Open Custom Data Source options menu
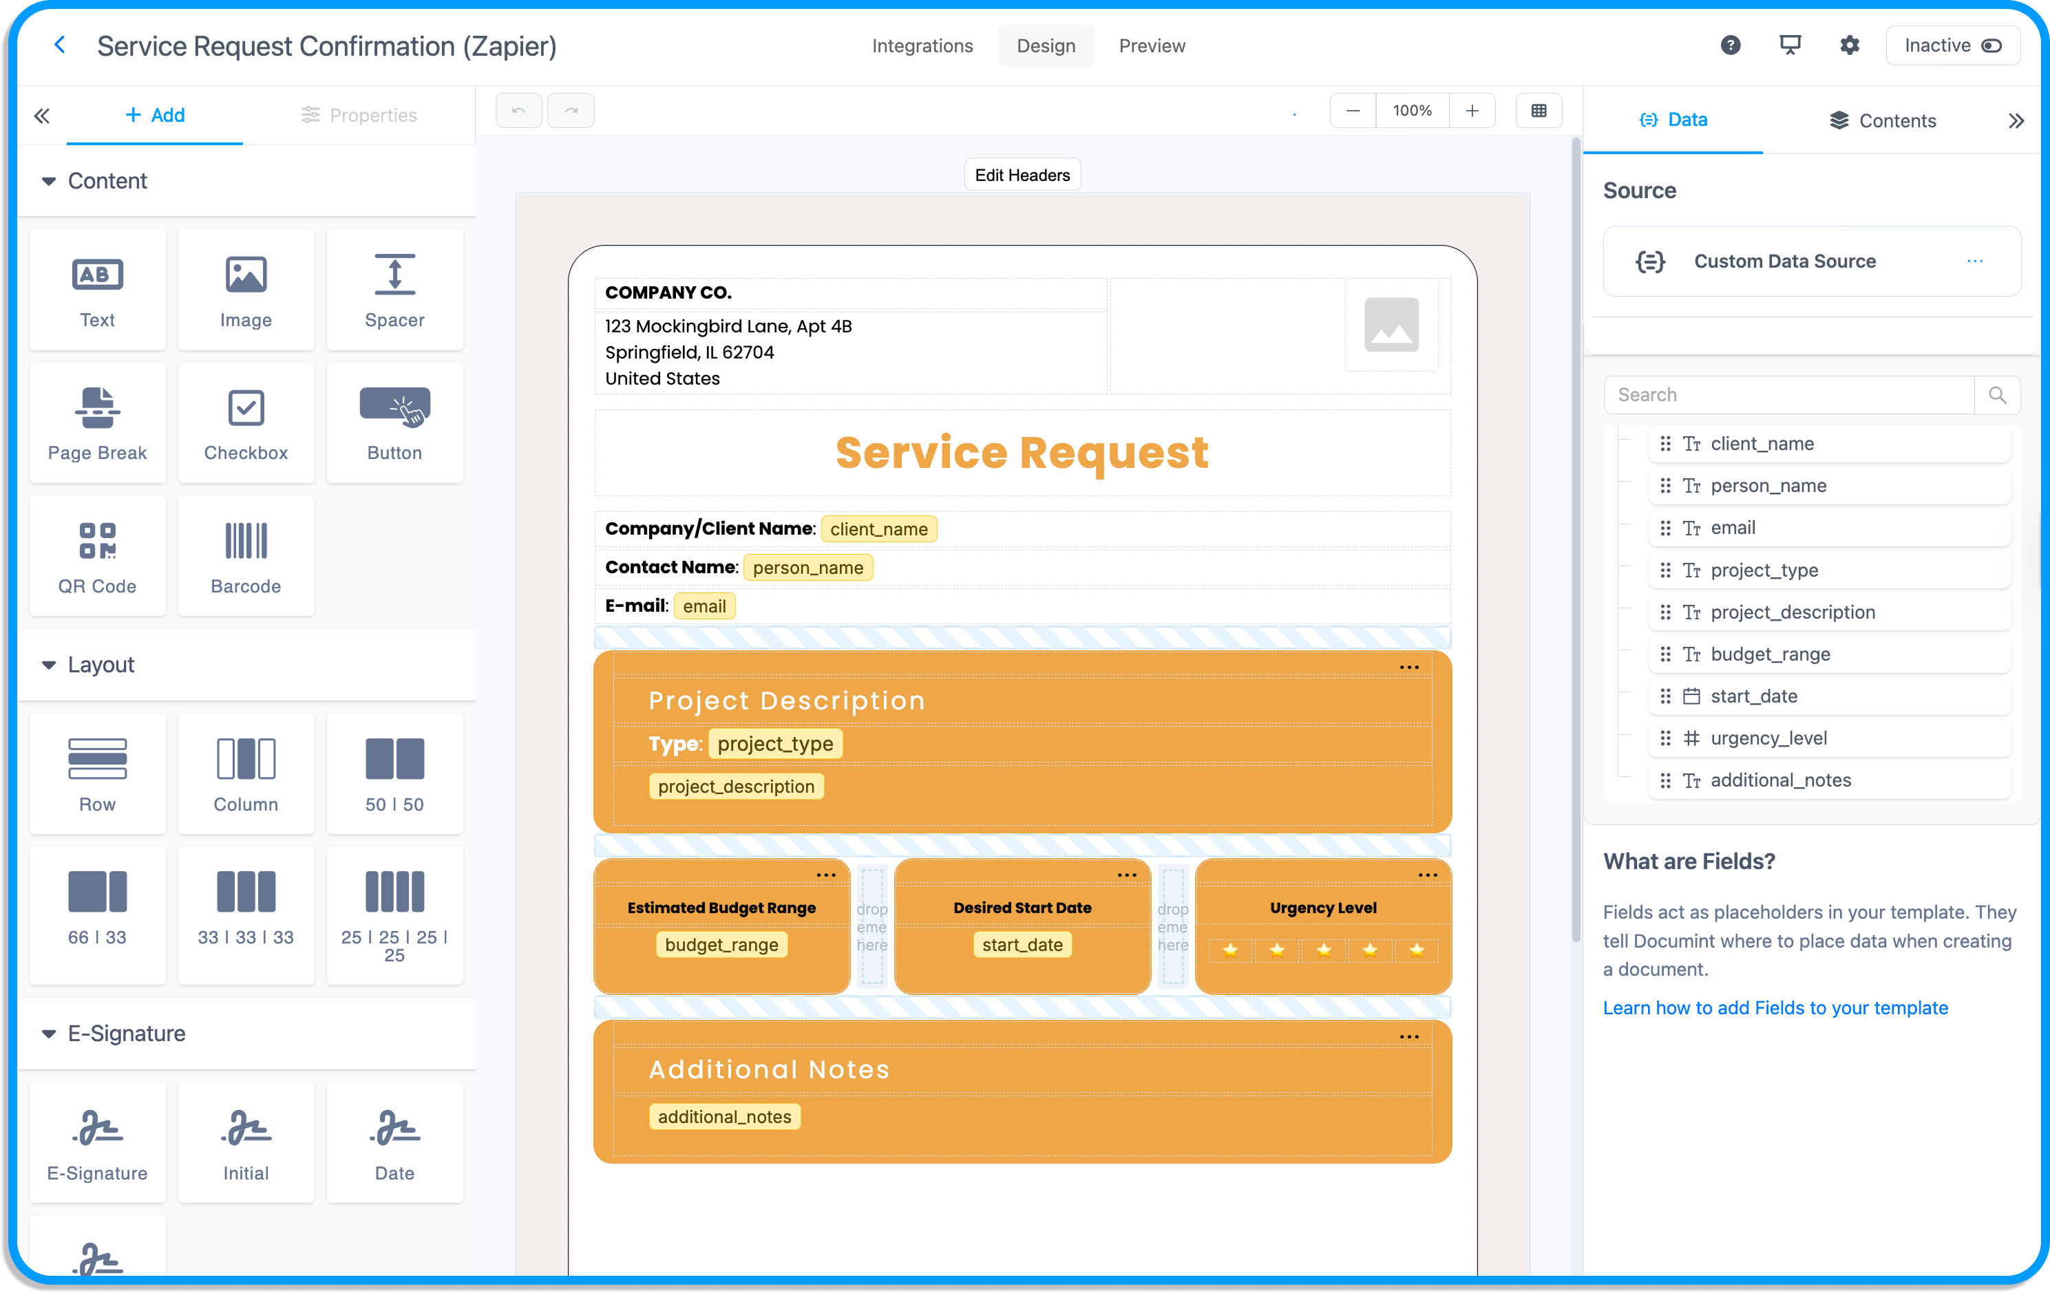Screen dimensions: 2050x1293 1974,261
